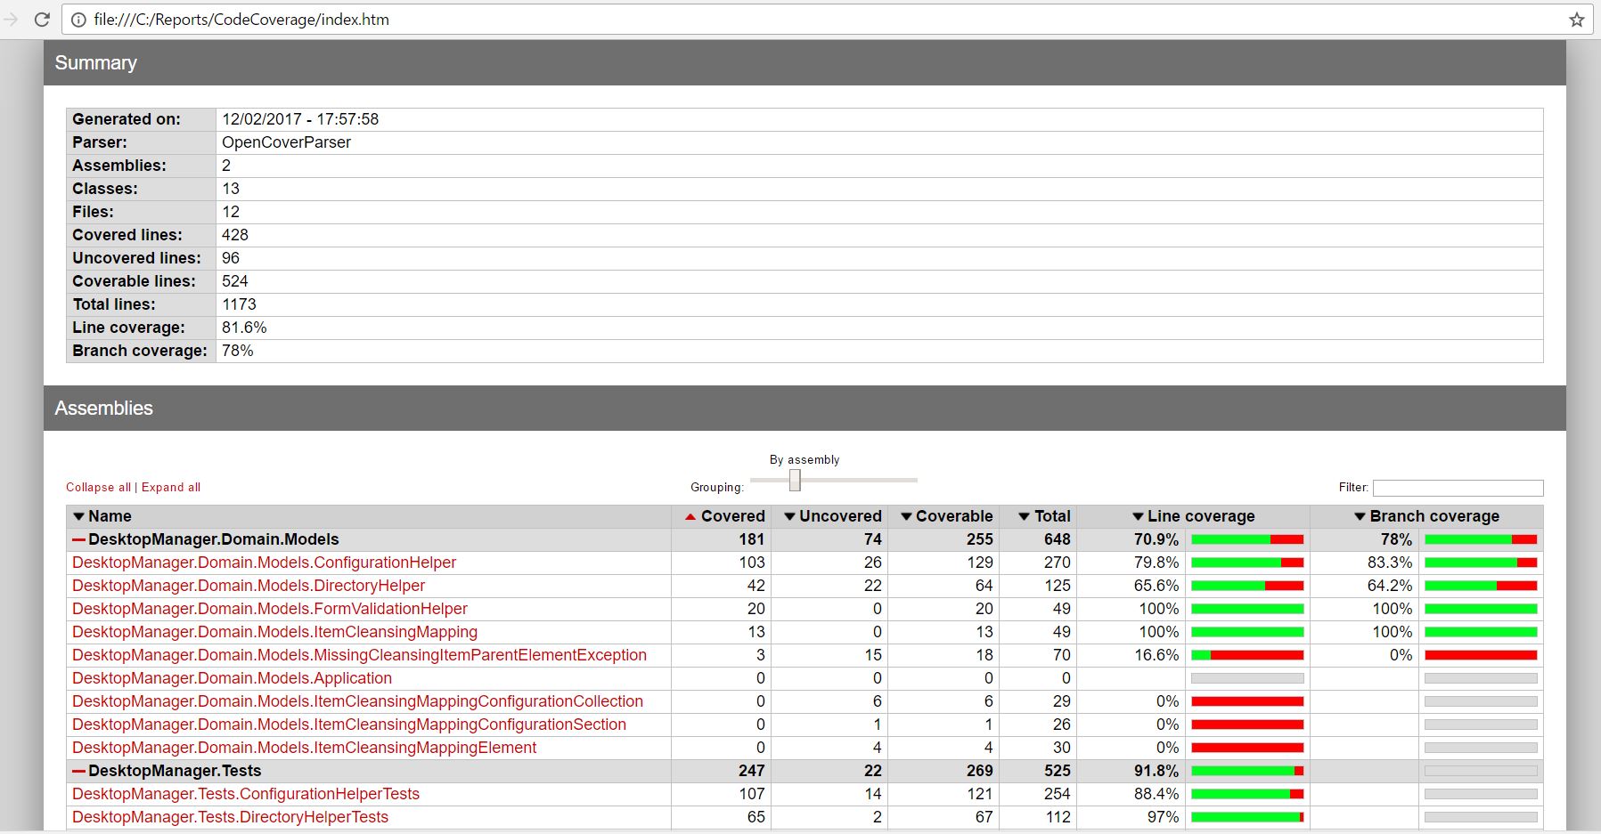
Task: Open MissingCleansingItemParentElementException class details
Action: [359, 655]
